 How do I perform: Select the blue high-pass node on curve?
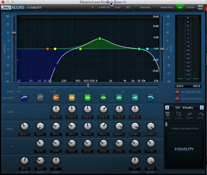coord(56,66)
